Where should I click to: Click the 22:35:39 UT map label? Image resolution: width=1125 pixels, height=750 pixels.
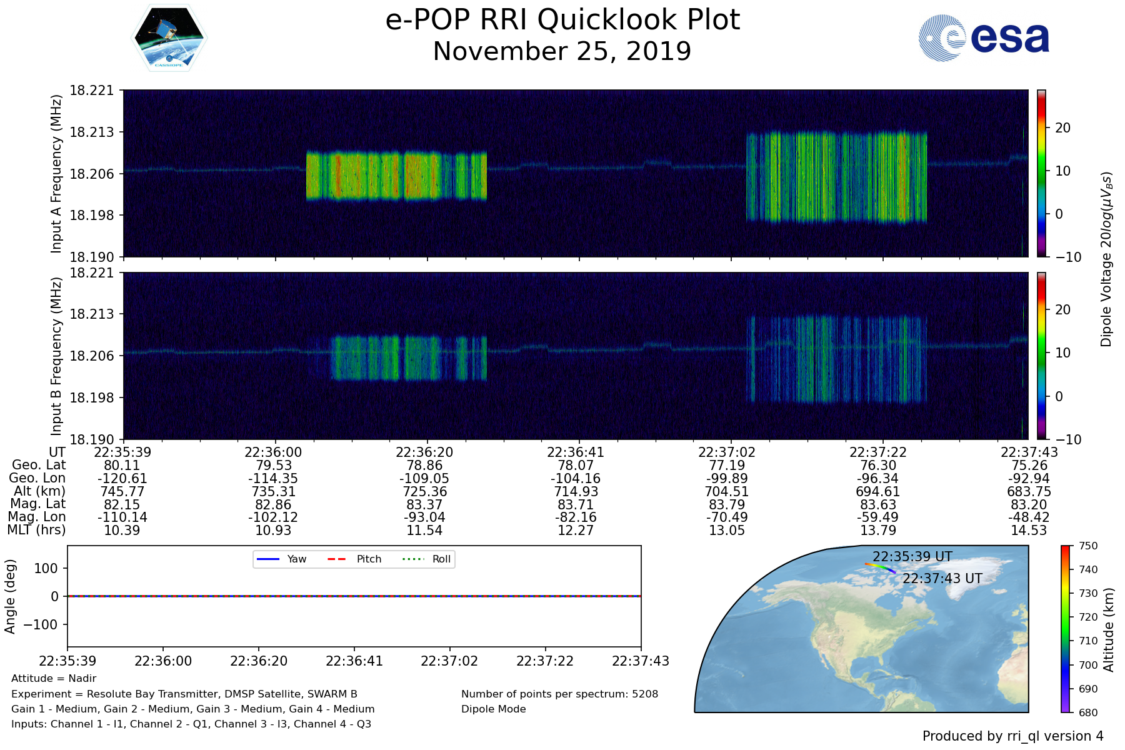pos(912,556)
